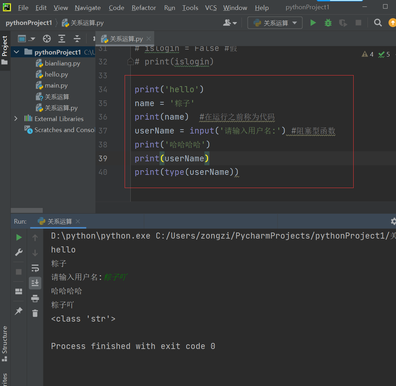Pin the Run tab with pin icon

coord(19,311)
